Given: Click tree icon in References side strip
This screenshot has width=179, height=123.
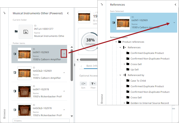Looking at the screenshot, I should [x=102, y=4].
